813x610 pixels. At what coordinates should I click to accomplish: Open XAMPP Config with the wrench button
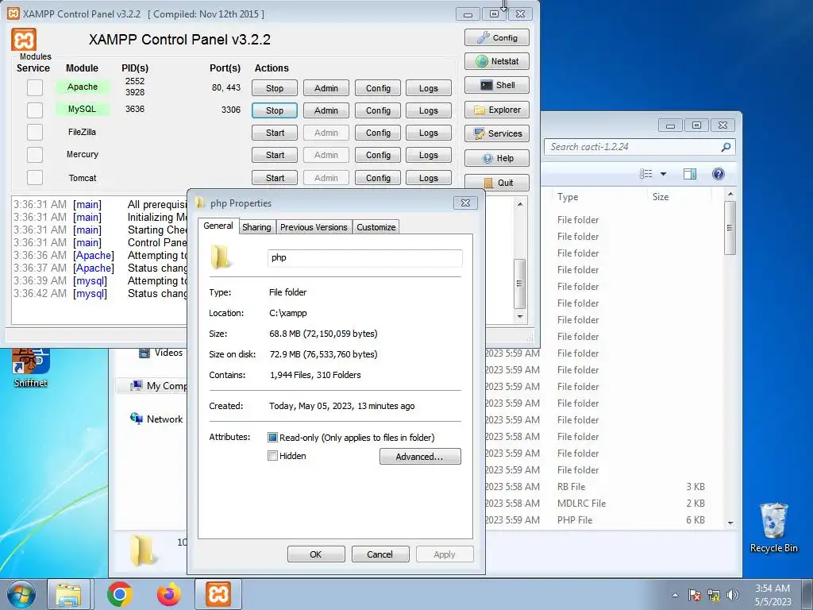(497, 37)
